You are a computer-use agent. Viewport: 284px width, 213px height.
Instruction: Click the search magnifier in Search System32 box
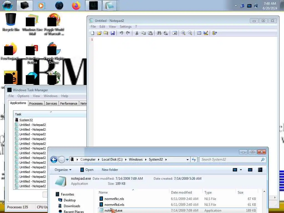click(x=263, y=159)
